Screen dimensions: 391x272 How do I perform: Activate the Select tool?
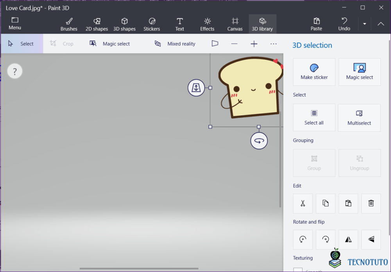click(x=22, y=44)
